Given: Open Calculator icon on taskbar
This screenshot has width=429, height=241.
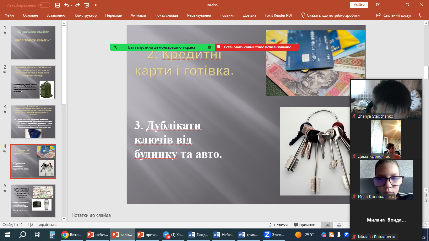Looking at the screenshot, I should click(52, 235).
